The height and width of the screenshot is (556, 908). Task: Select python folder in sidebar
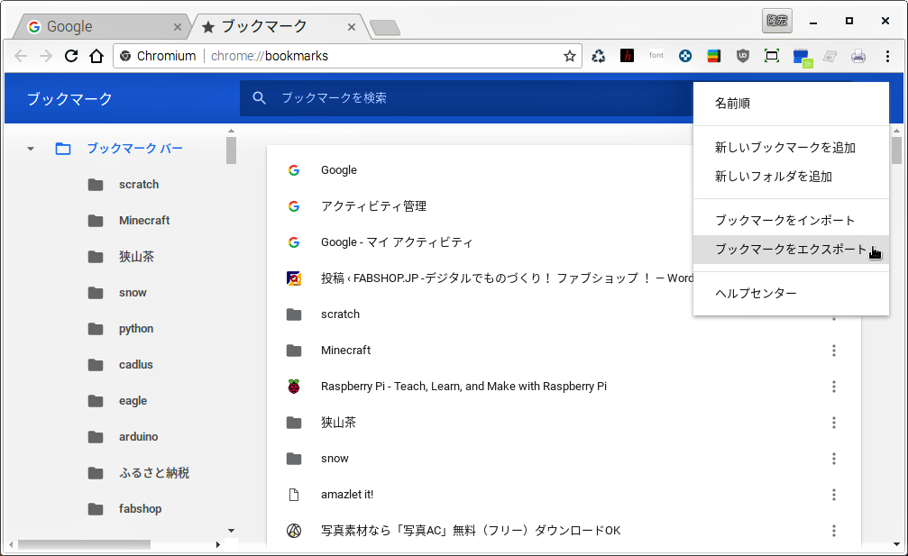[x=136, y=329]
